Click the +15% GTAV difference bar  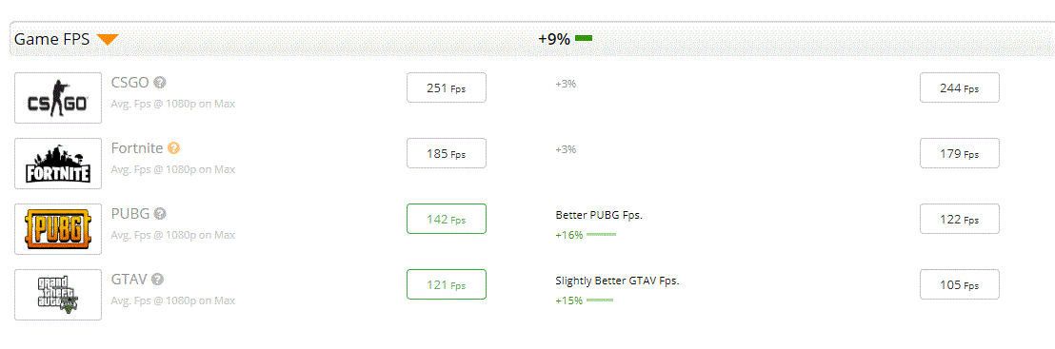point(600,300)
